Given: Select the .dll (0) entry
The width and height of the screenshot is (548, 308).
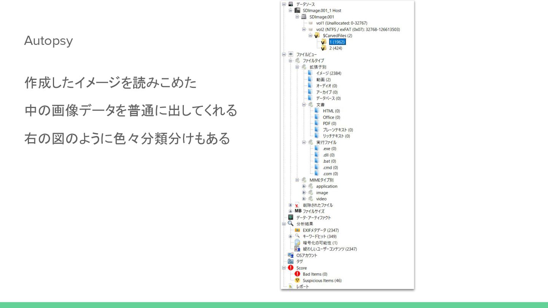Looking at the screenshot, I should (x=329, y=155).
